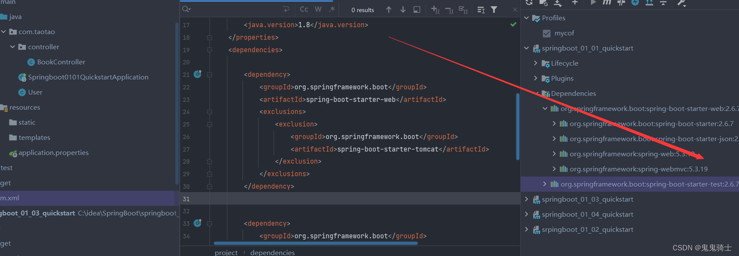This screenshot has width=739, height=256.
Task: Show Maven dependencies diagram icon
Action: (649, 3)
